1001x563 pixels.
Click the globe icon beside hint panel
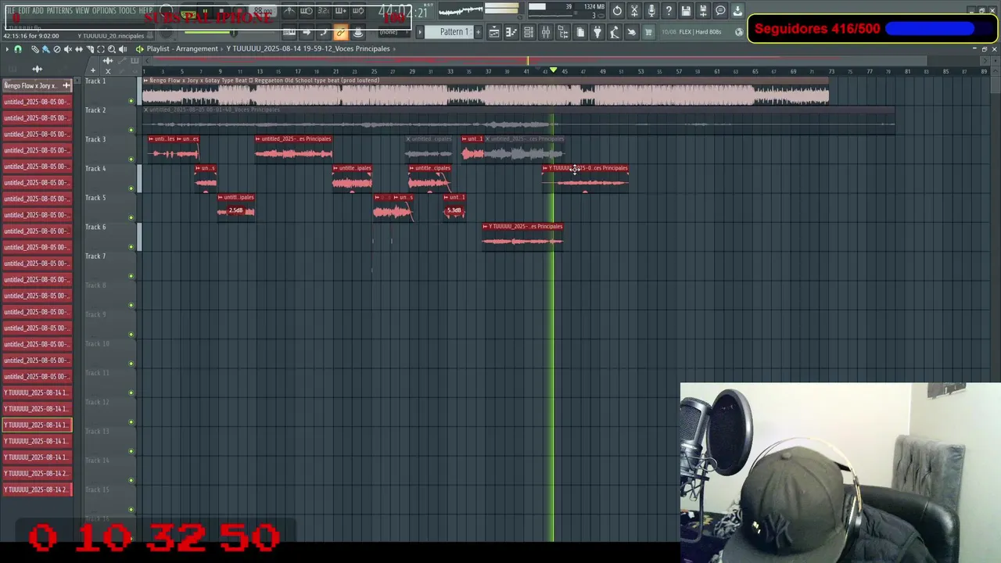pos(739,32)
